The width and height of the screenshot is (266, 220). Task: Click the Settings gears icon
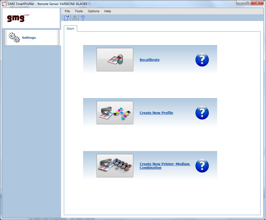click(x=14, y=37)
